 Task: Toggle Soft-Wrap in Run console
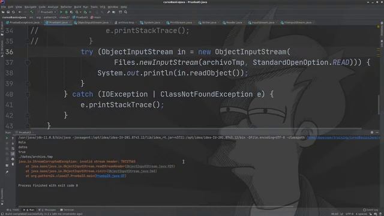coord(13,149)
